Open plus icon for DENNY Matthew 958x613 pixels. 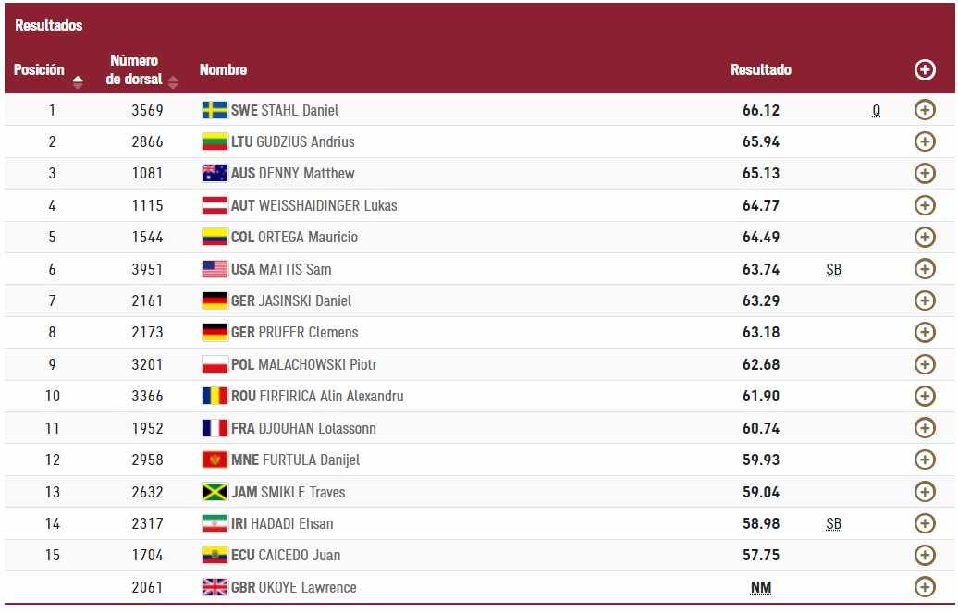[x=925, y=174]
